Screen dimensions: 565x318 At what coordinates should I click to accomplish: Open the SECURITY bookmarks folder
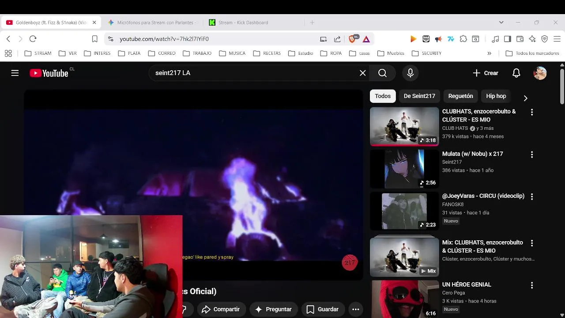426,53
